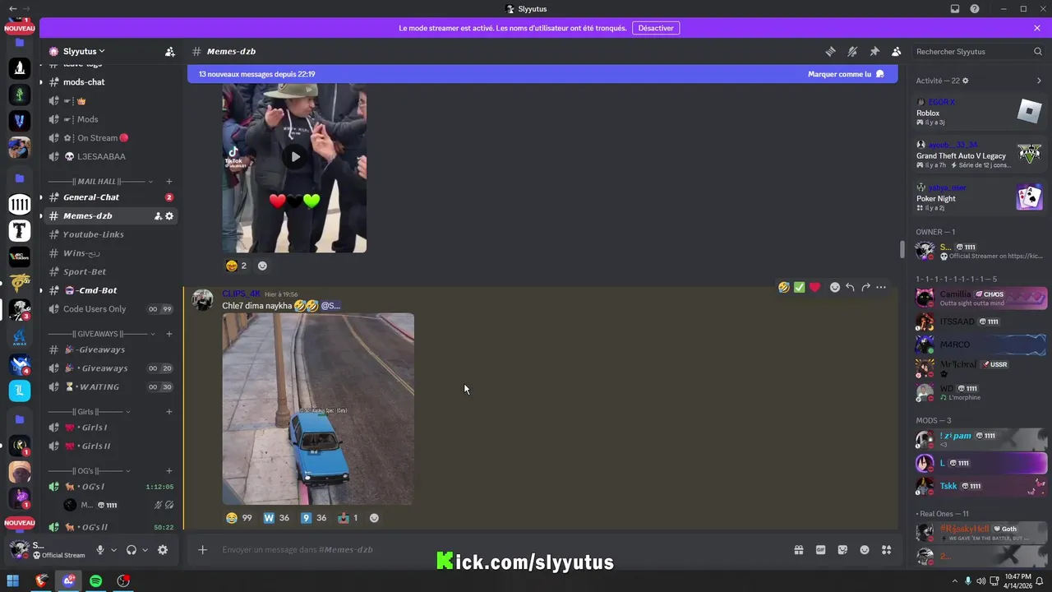Click create invite icon on Memes-dzb channel
The image size is (1052, 592).
(158, 216)
